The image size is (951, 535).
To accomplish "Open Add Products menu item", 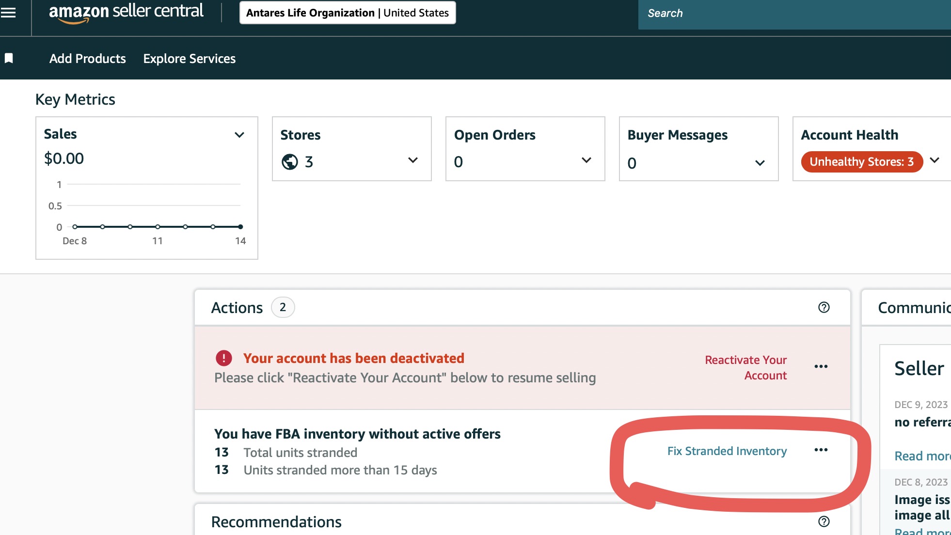I will (88, 59).
